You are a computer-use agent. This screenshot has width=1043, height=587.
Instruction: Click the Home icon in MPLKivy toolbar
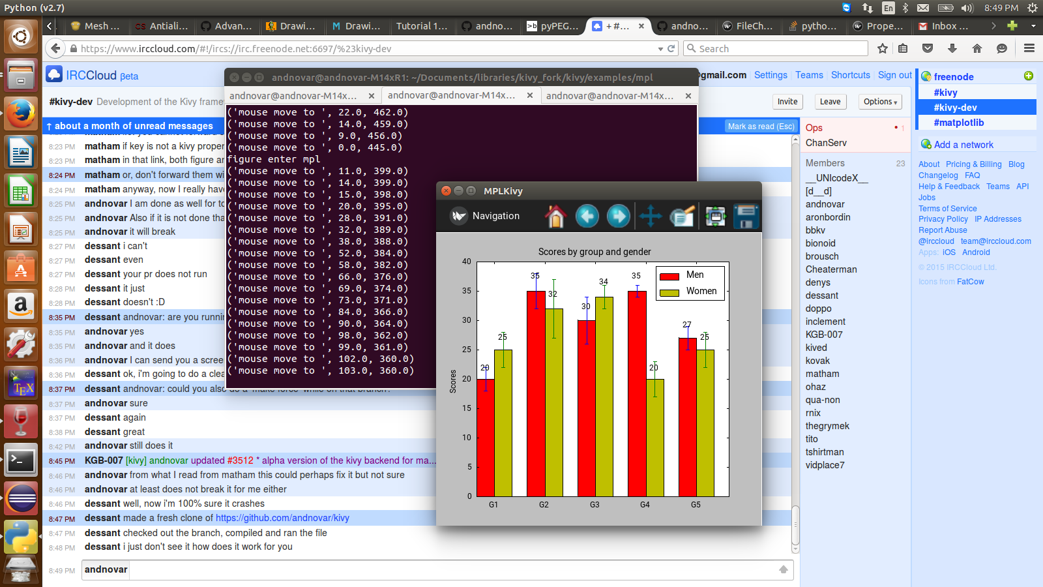555,216
